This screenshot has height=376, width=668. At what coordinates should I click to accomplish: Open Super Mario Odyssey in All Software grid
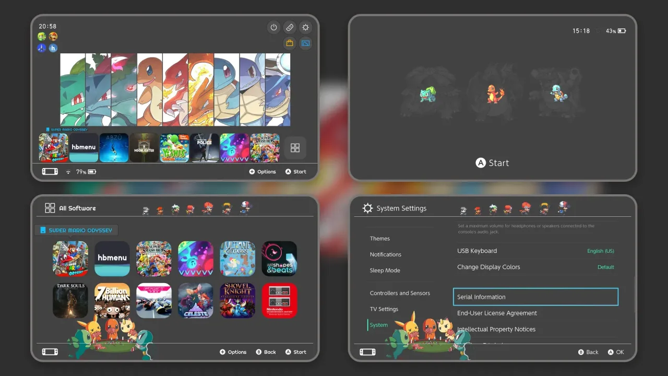point(70,258)
